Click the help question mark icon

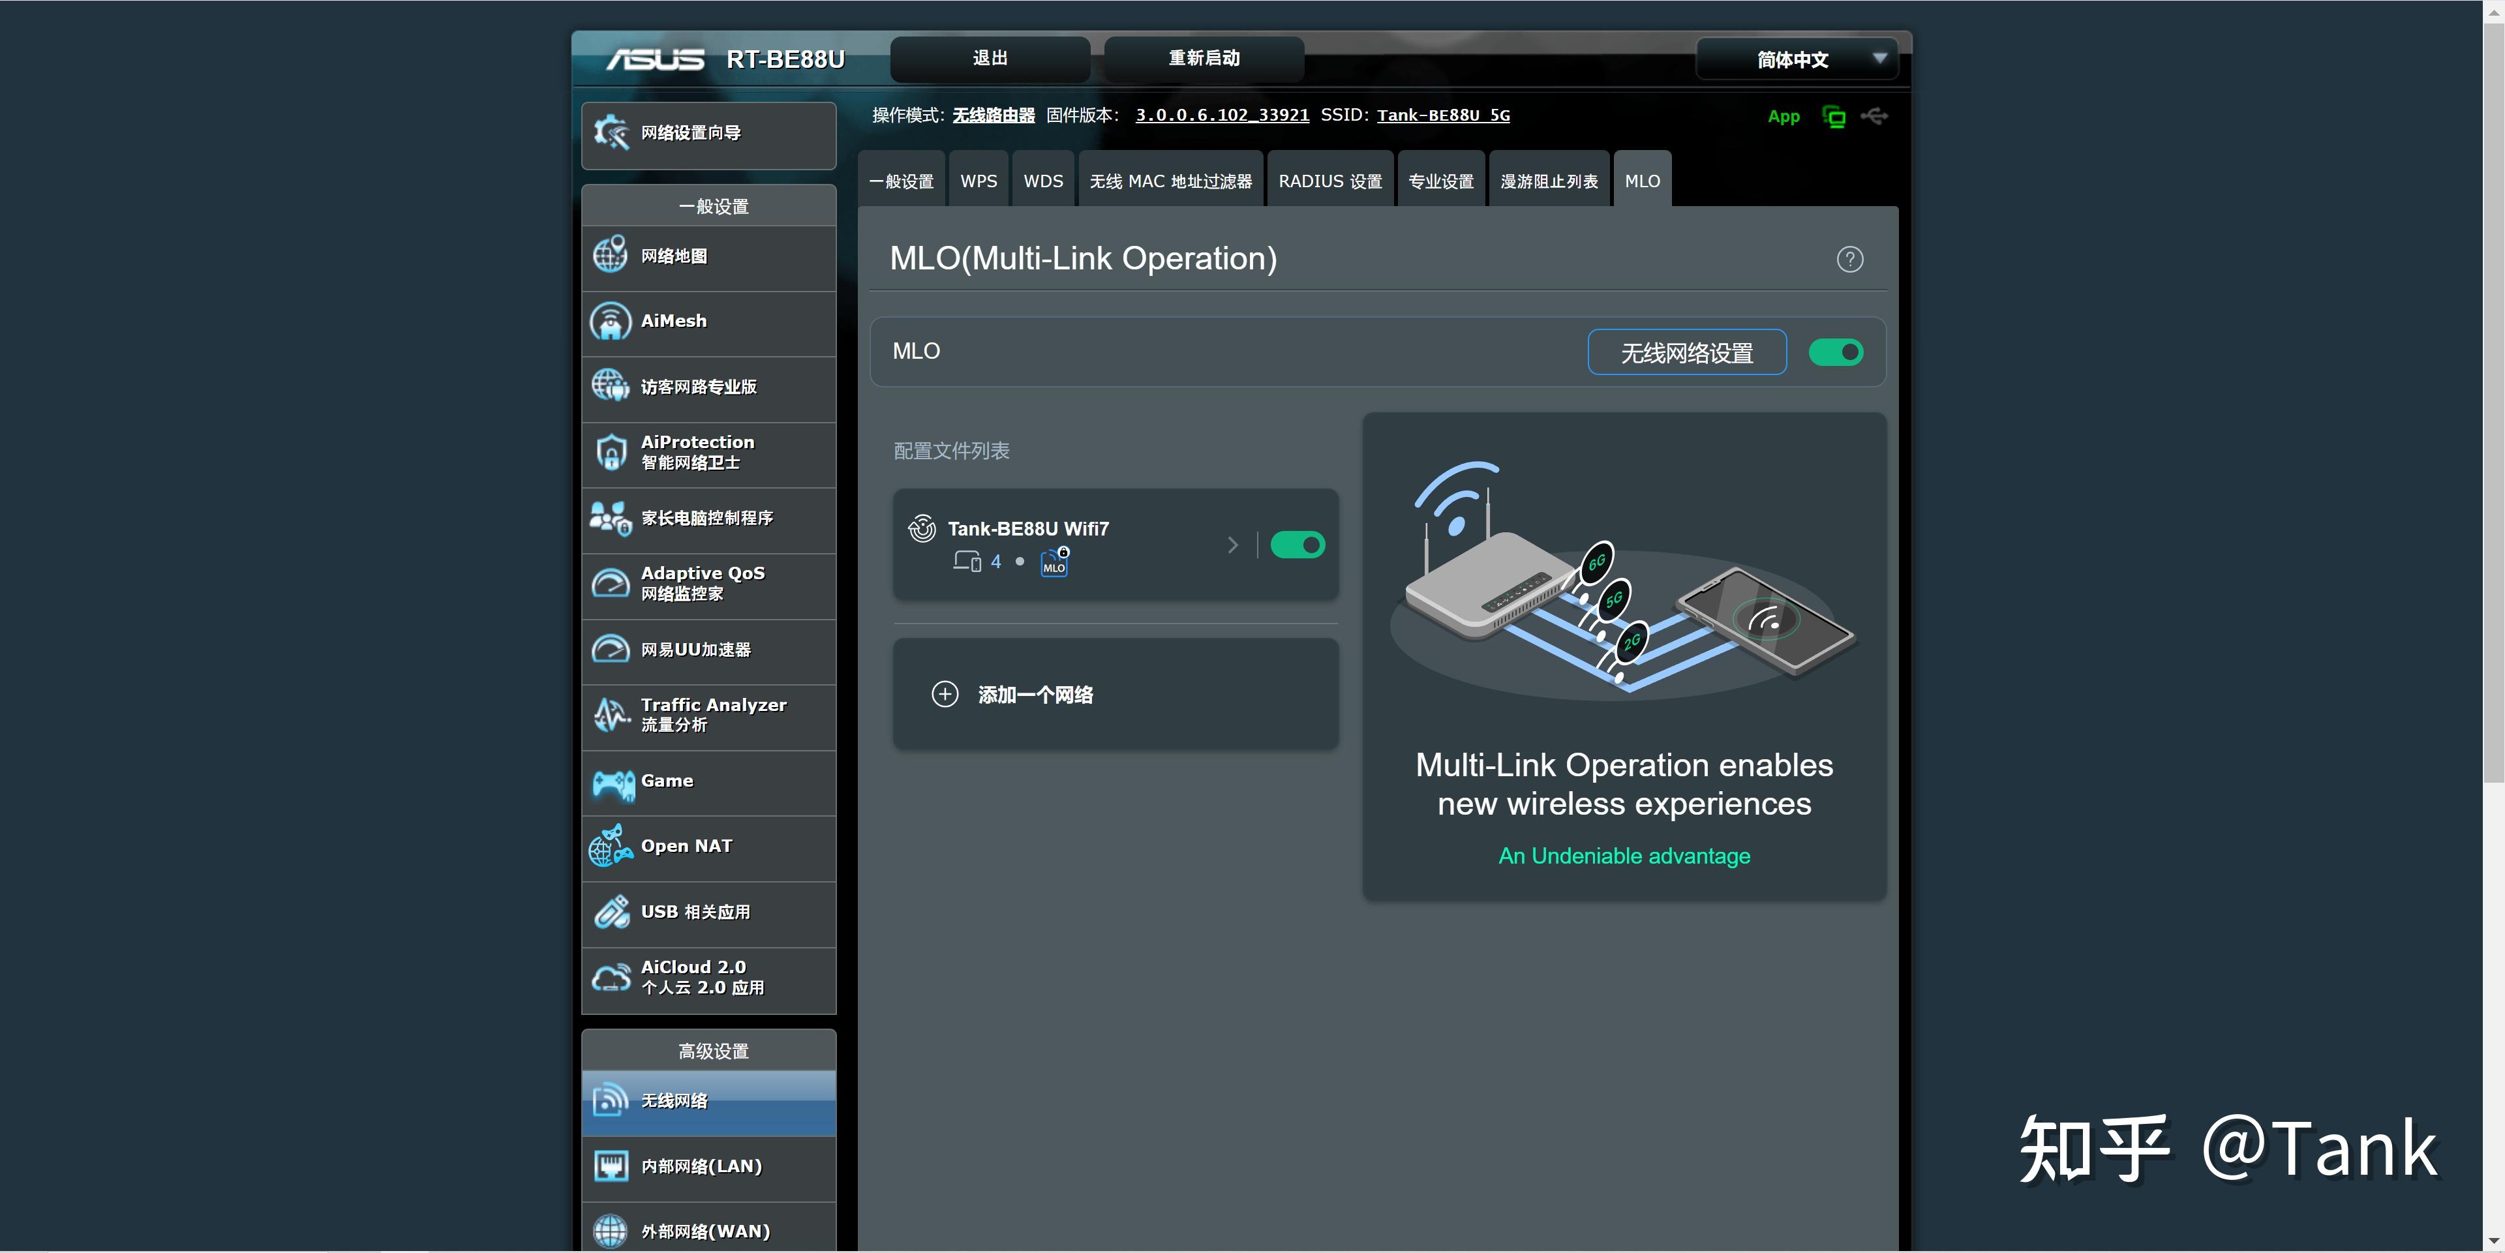coord(1849,260)
